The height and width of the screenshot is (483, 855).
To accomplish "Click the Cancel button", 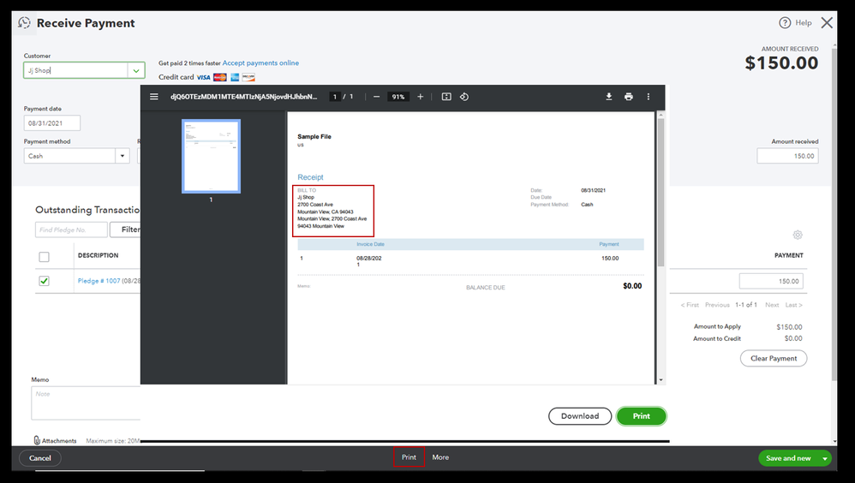I will (39, 458).
